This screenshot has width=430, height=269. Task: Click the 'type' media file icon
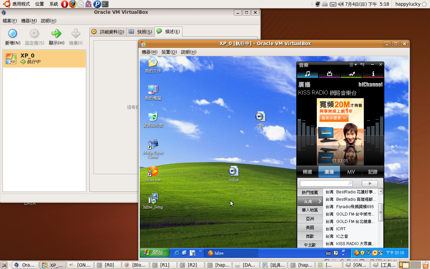[x=260, y=117]
